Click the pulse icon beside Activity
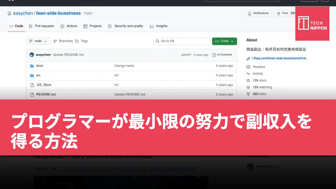Screen dimensions: 336x189 click(248, 74)
